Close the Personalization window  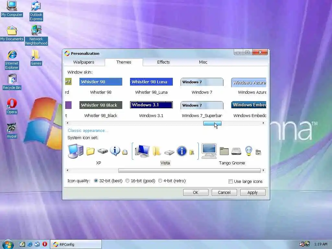coord(260,52)
